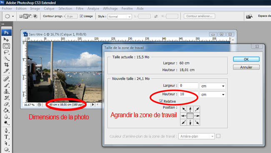Choose Subtract from selection mode
271x153 pixels.
coord(30,16)
